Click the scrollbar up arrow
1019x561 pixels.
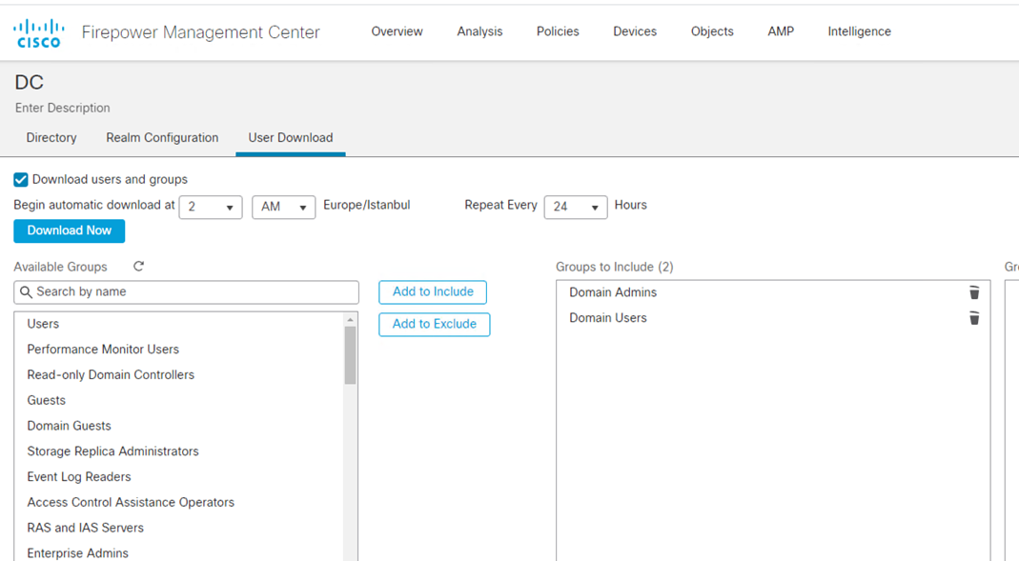tap(350, 319)
